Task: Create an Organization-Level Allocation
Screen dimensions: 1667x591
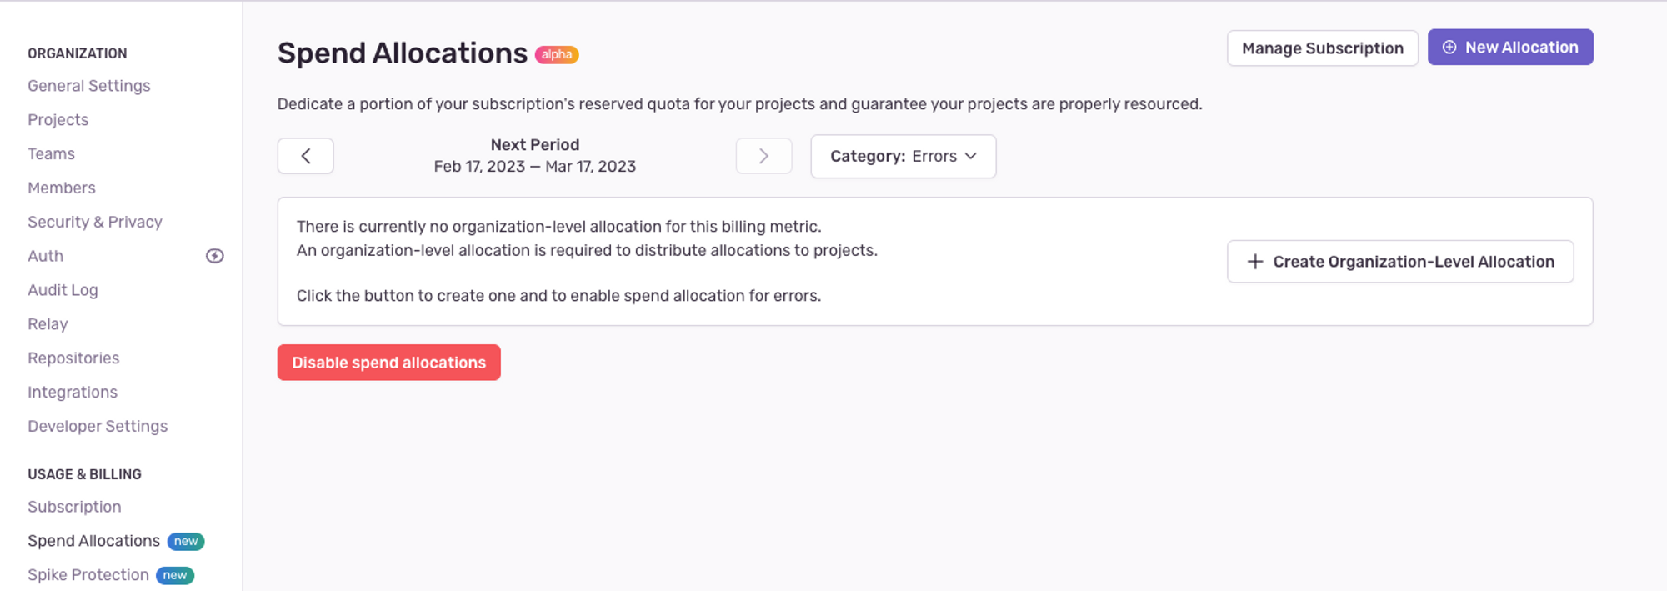Action: click(x=1399, y=261)
